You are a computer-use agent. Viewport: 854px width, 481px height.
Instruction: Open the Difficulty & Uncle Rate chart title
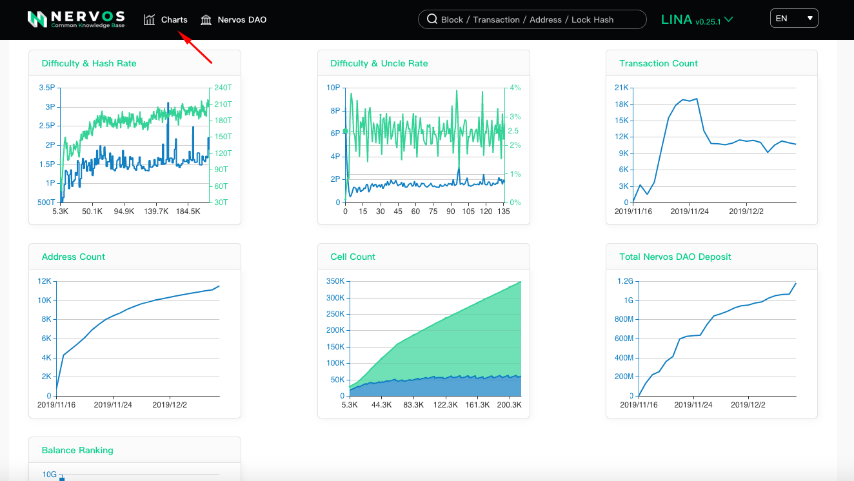click(379, 63)
